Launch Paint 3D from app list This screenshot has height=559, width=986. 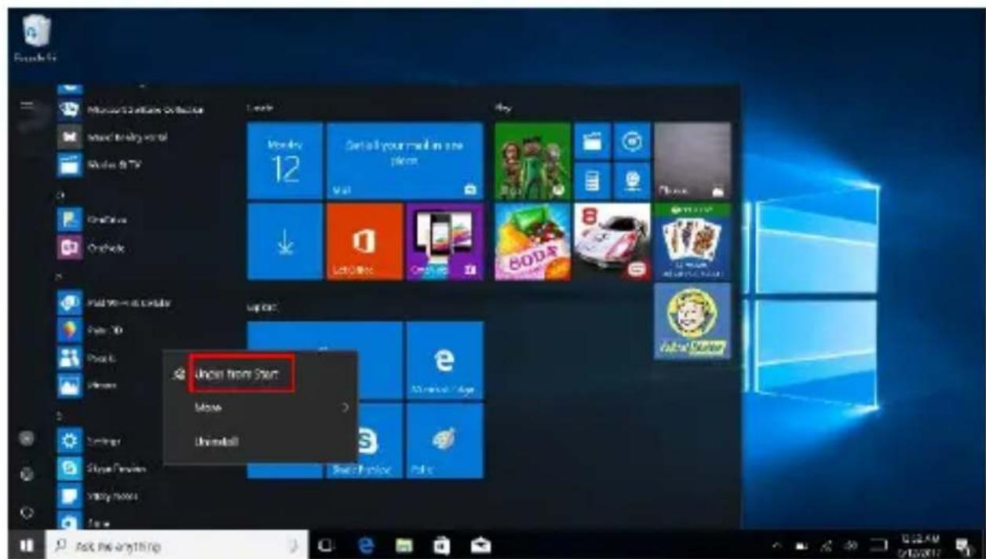pos(93,330)
